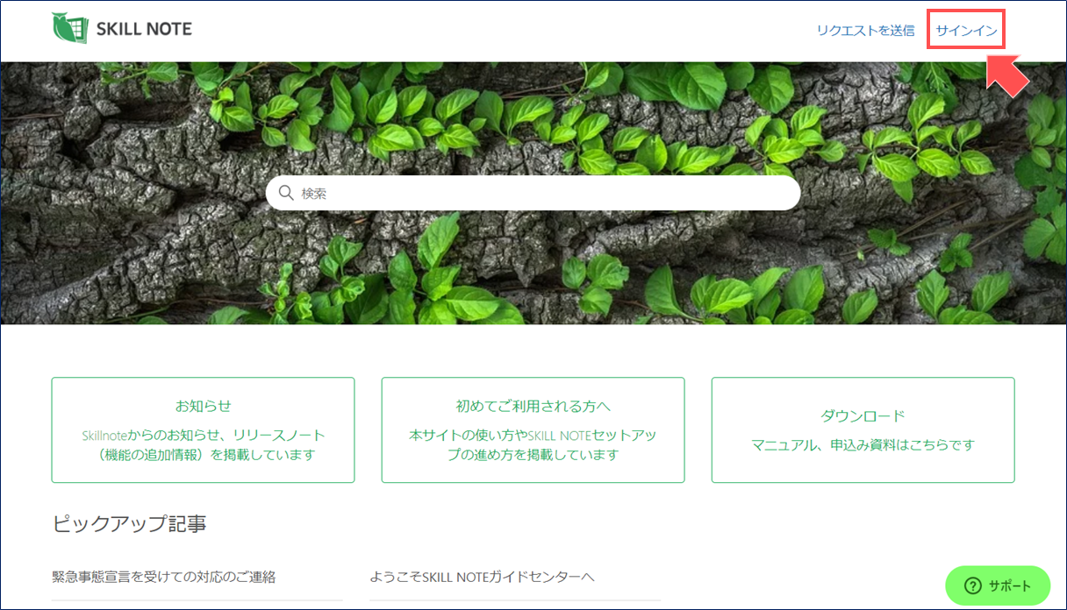The width and height of the screenshot is (1067, 610).
Task: Open the お知らせ card
Action: point(203,429)
